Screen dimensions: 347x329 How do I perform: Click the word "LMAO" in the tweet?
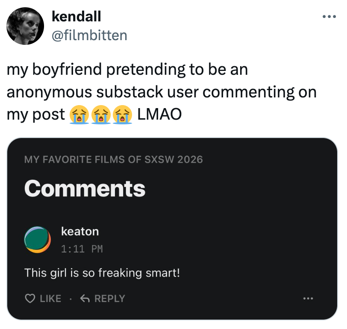159,115
